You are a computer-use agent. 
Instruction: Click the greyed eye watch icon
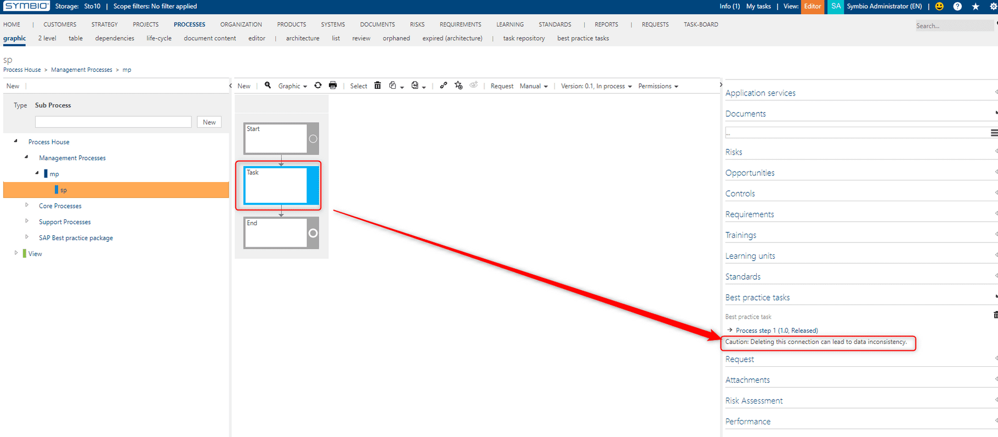tap(474, 85)
